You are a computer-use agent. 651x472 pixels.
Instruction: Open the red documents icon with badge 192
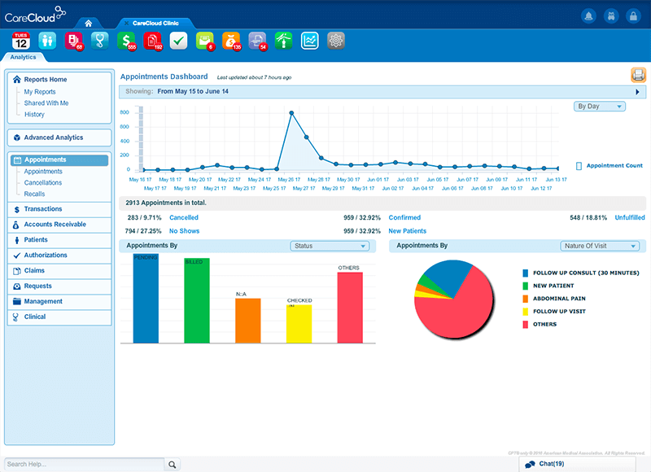click(x=152, y=41)
